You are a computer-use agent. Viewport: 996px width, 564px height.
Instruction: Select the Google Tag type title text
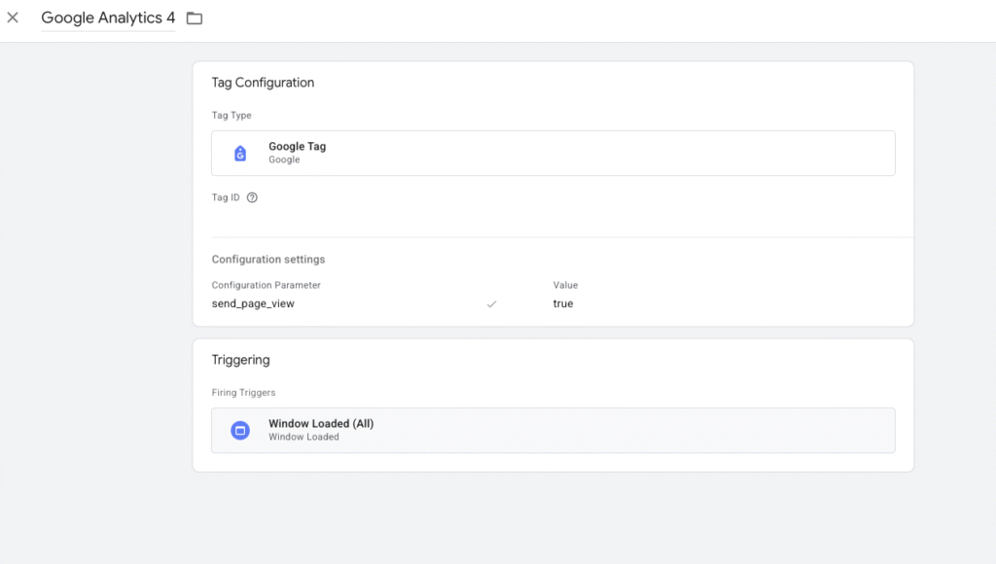(x=297, y=147)
